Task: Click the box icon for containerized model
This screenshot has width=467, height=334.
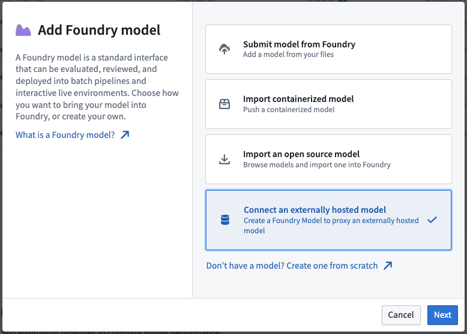Action: [224, 104]
